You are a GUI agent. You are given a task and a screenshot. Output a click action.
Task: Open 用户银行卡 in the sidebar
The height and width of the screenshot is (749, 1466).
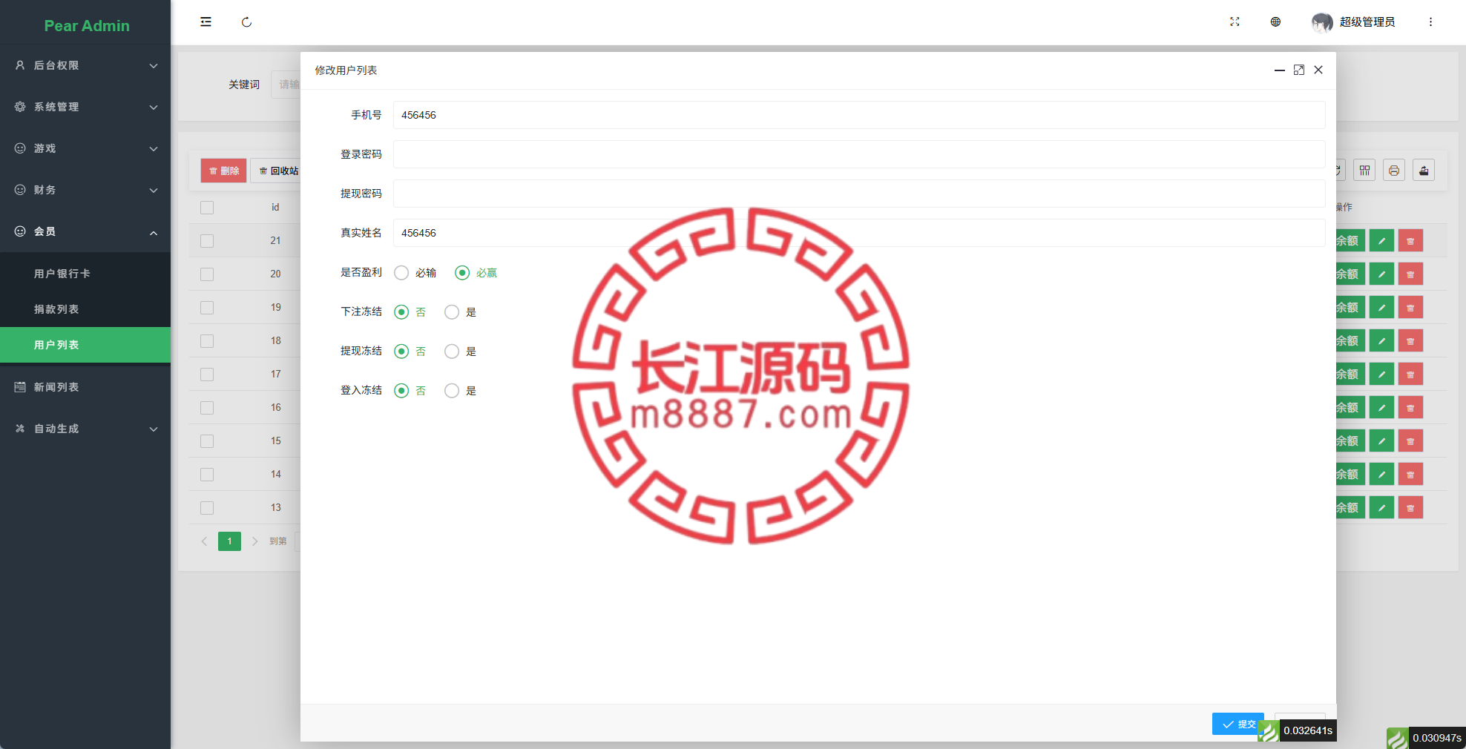tap(85, 274)
